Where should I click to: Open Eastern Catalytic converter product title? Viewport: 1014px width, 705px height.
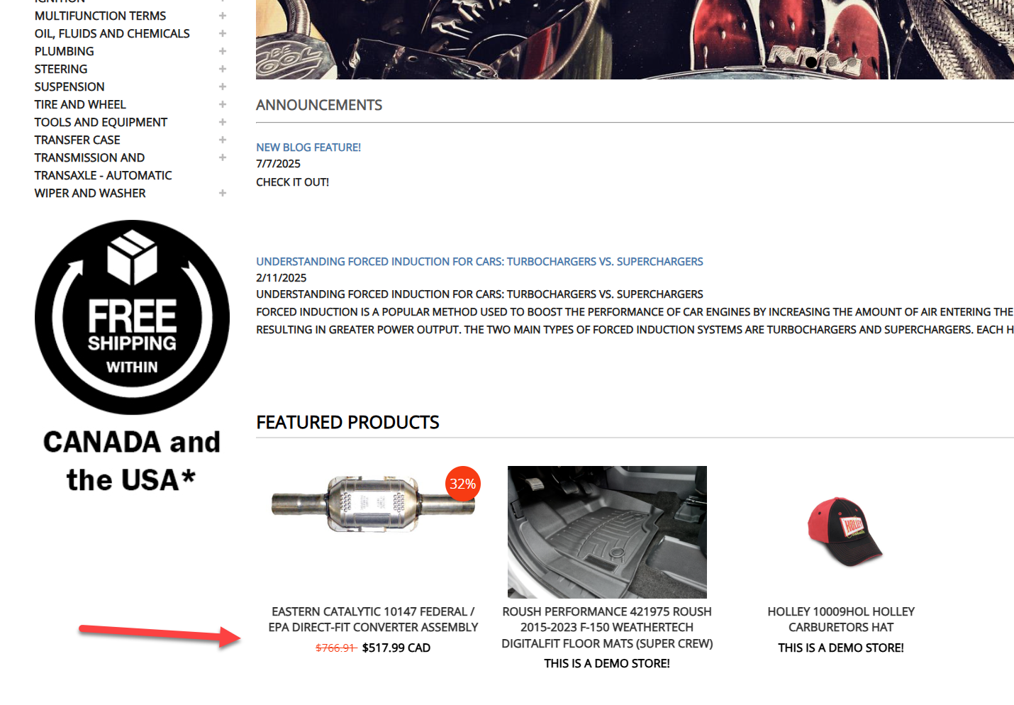(x=373, y=619)
